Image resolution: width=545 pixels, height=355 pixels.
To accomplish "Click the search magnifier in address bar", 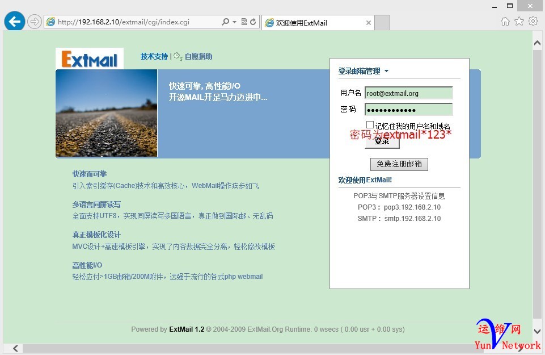I will point(226,22).
